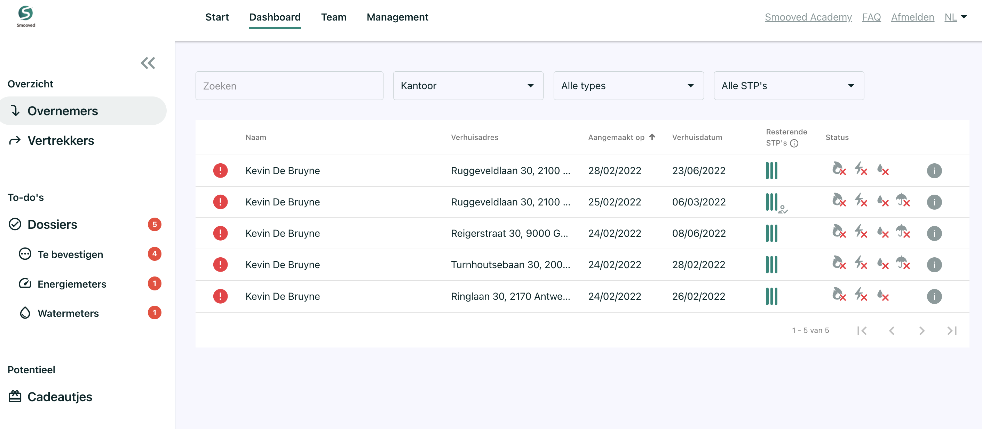Click insurance umbrella icon in Reigerstraat row
The height and width of the screenshot is (429, 982).
pyautogui.click(x=903, y=231)
